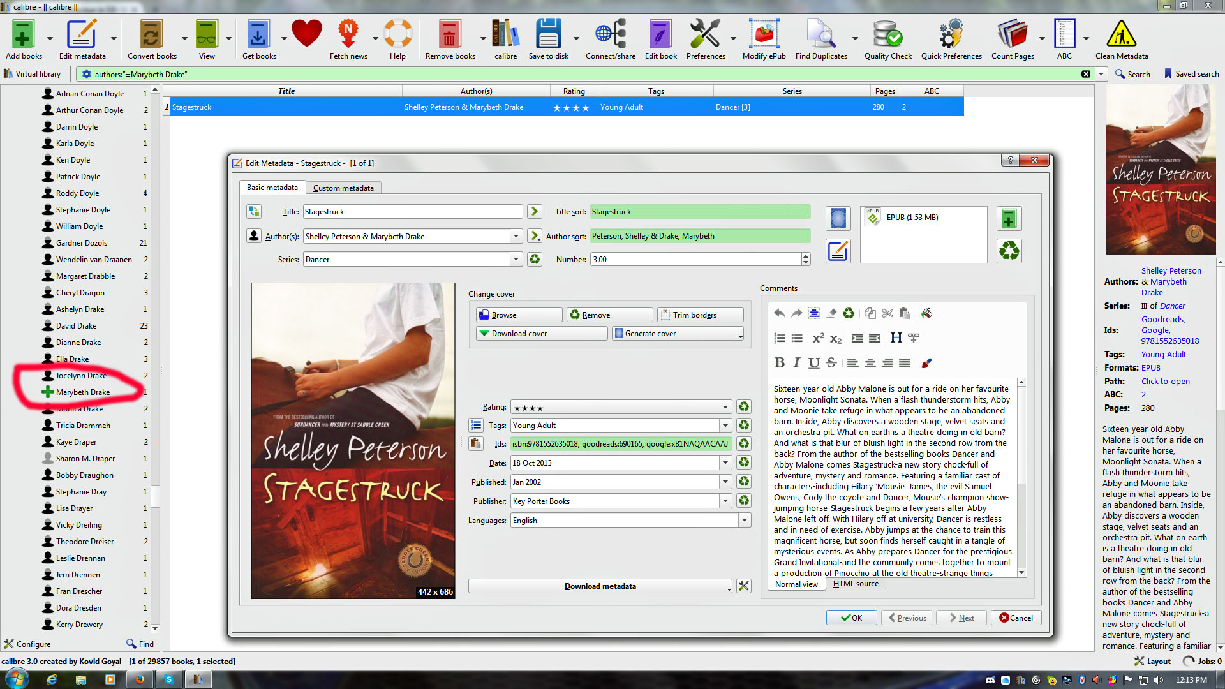Click the heading style H icon
1225x689 pixels.
896,338
